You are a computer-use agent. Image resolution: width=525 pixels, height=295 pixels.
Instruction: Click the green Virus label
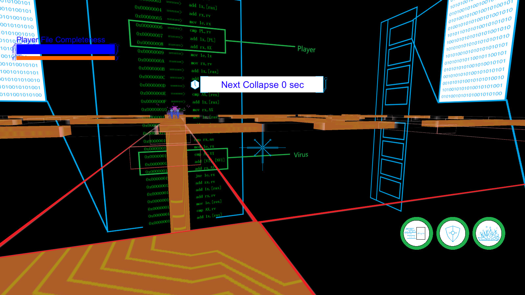point(301,155)
